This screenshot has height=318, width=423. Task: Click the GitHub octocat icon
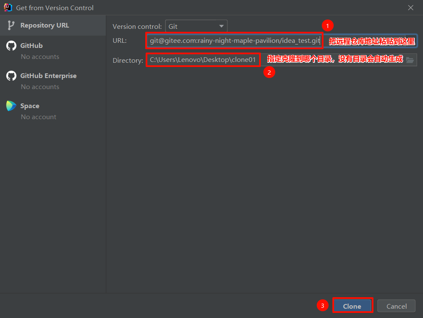coord(11,46)
